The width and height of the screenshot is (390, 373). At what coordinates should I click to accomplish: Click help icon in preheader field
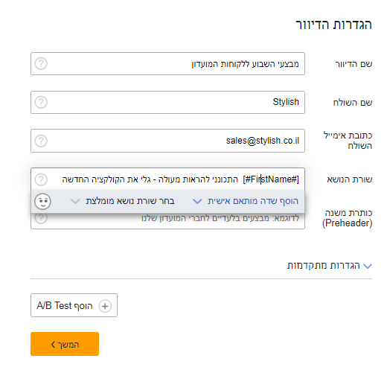41,218
